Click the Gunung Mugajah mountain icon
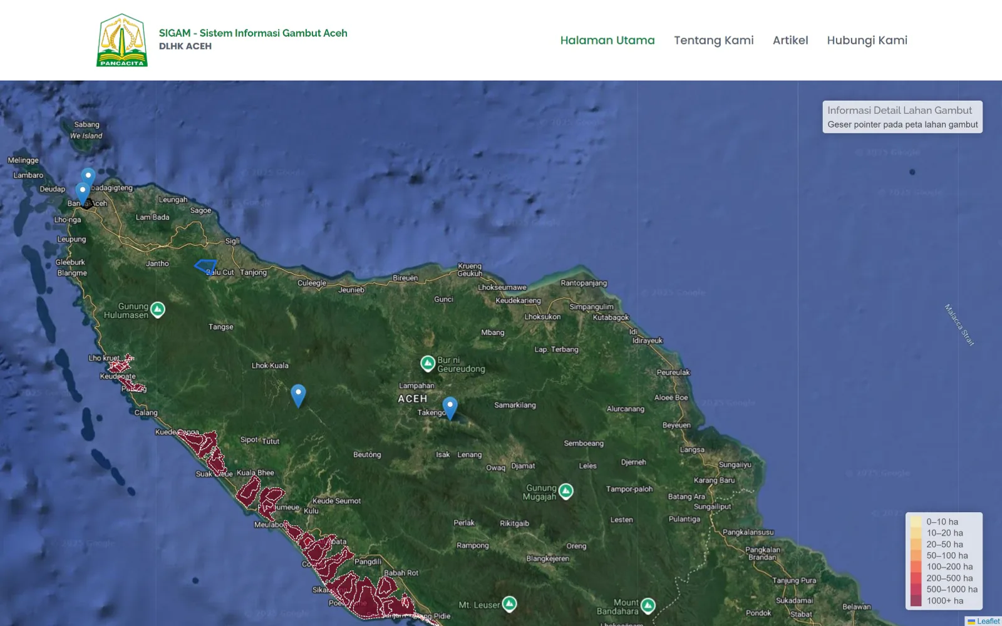1002x626 pixels. click(566, 491)
